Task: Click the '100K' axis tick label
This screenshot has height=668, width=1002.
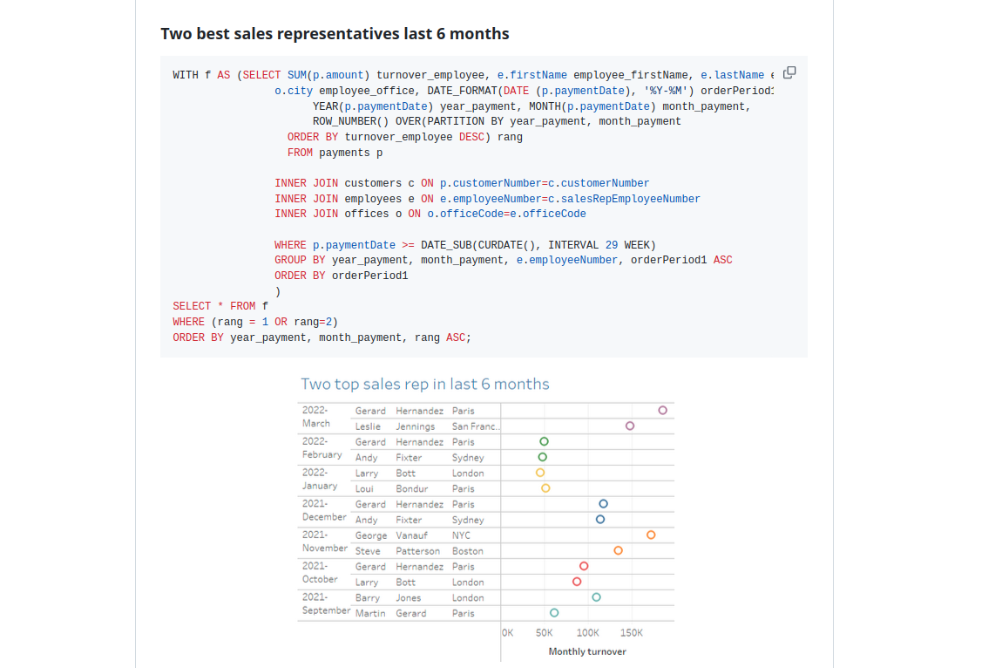Action: click(x=587, y=633)
